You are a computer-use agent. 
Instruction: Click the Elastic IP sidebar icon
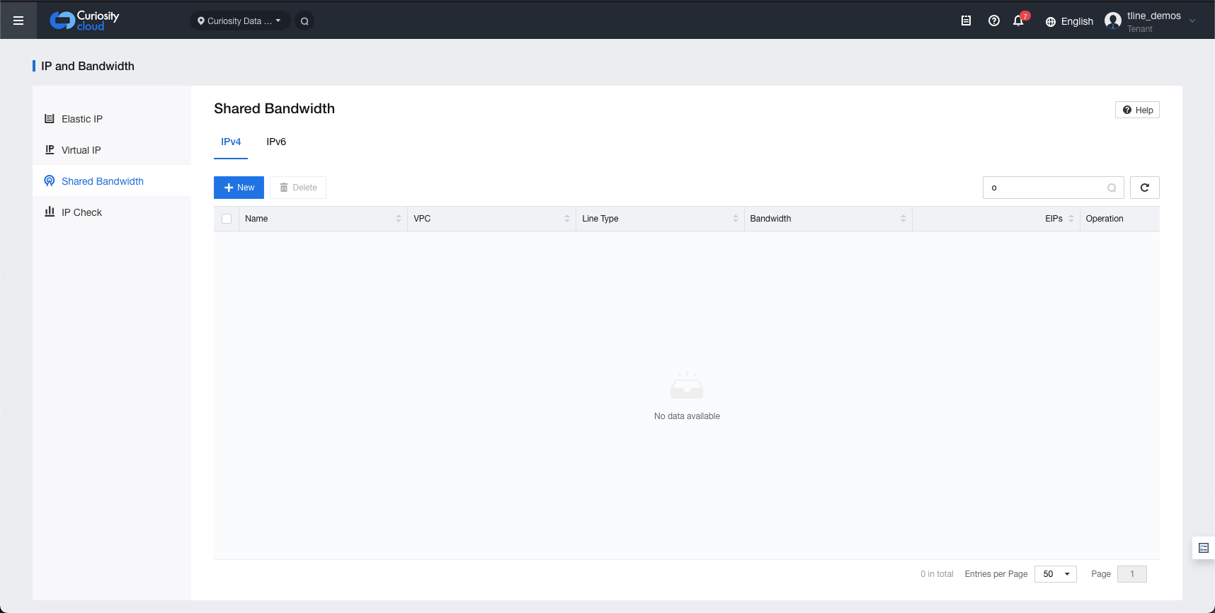(x=50, y=119)
